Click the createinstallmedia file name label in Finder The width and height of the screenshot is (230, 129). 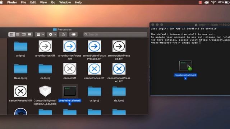(70, 102)
